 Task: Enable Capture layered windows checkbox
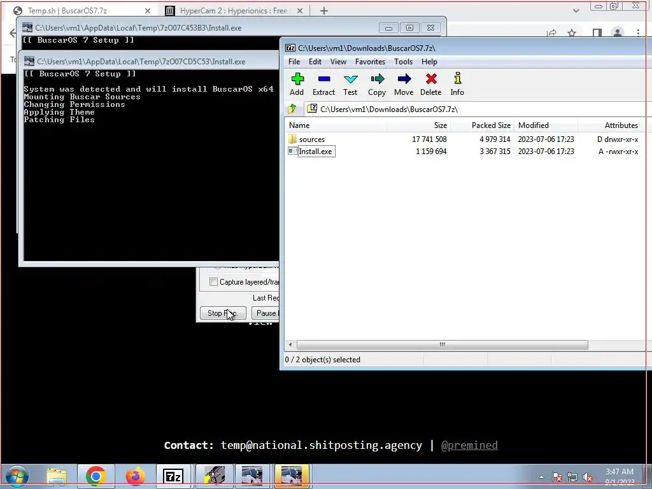(213, 282)
